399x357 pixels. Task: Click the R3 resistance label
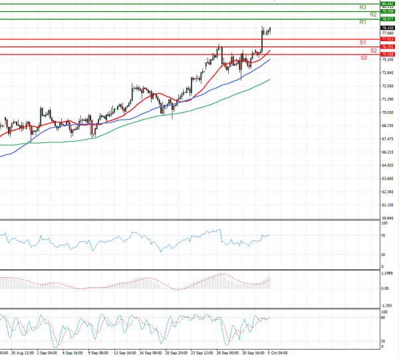pos(362,7)
